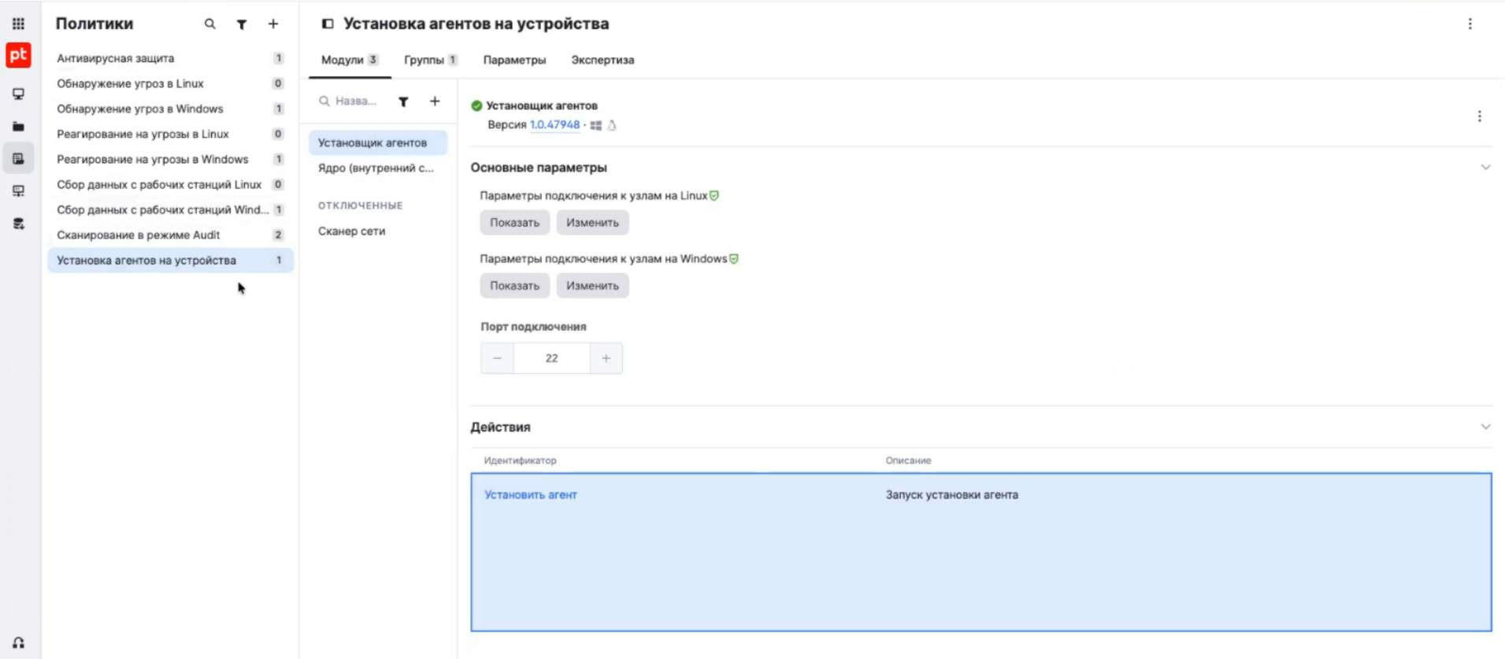Open the kebab menu at top right
The image size is (1505, 659).
[1470, 24]
